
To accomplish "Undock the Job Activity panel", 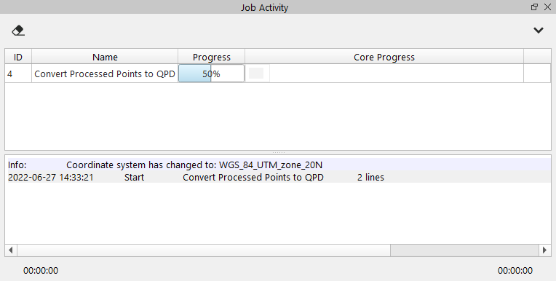I will click(534, 7).
